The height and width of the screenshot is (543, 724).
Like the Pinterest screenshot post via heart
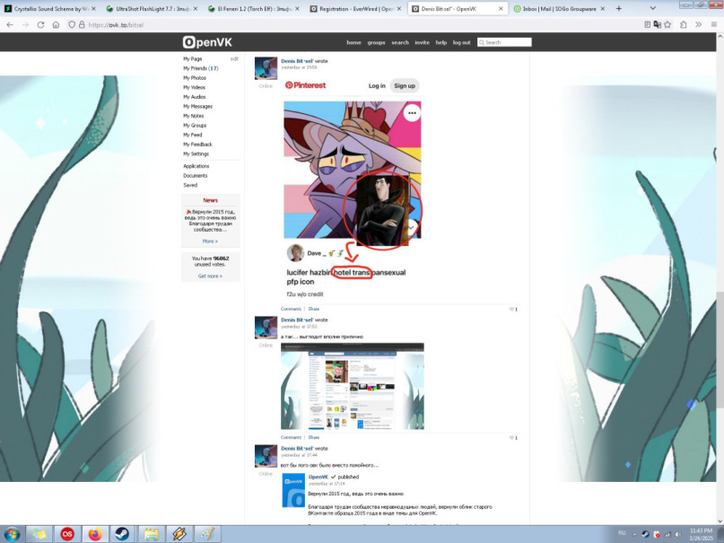(x=511, y=310)
